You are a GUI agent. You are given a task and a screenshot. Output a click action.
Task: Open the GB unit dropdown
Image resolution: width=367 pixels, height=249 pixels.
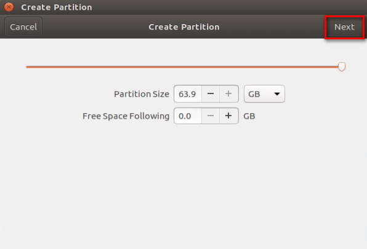coord(264,94)
